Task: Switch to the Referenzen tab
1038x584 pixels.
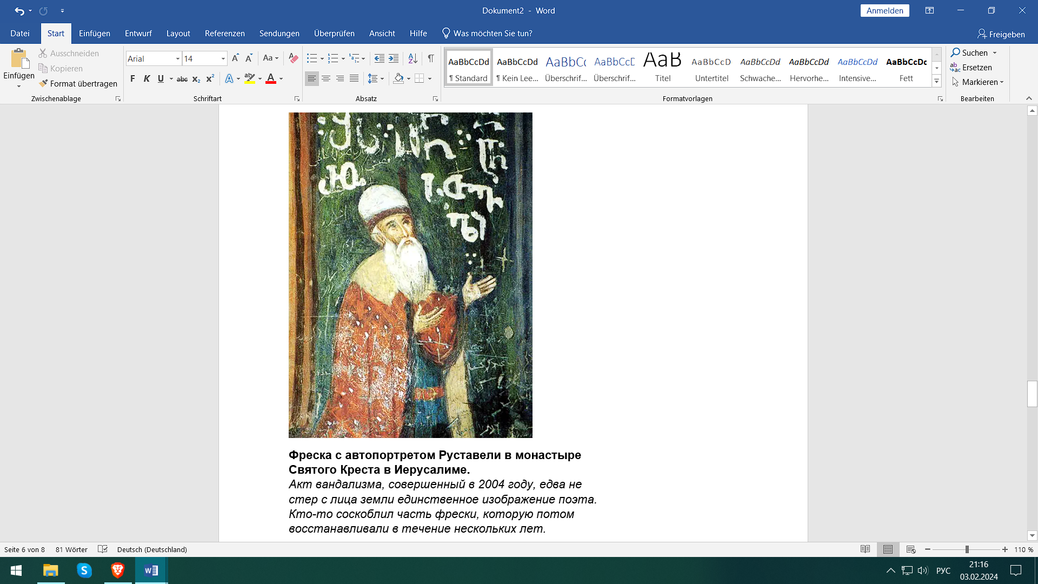Action: (224, 34)
